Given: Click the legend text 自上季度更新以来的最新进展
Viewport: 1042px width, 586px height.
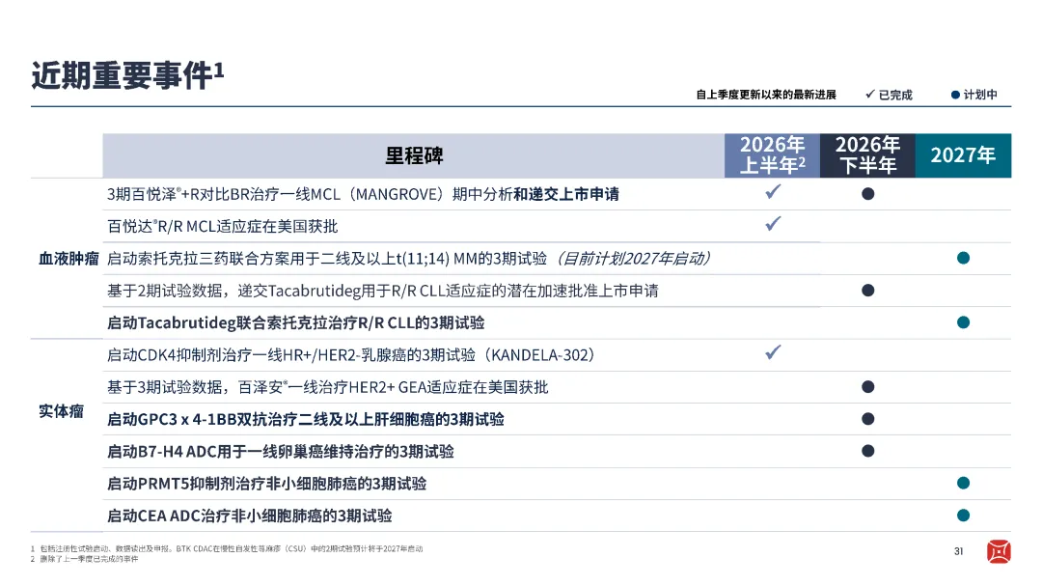Looking at the screenshot, I should click(765, 96).
